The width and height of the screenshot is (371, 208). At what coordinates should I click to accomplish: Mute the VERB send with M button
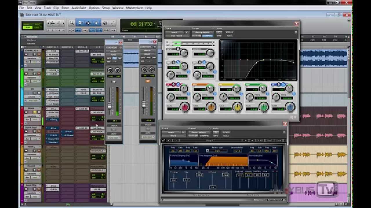pyautogui.click(x=114, y=82)
